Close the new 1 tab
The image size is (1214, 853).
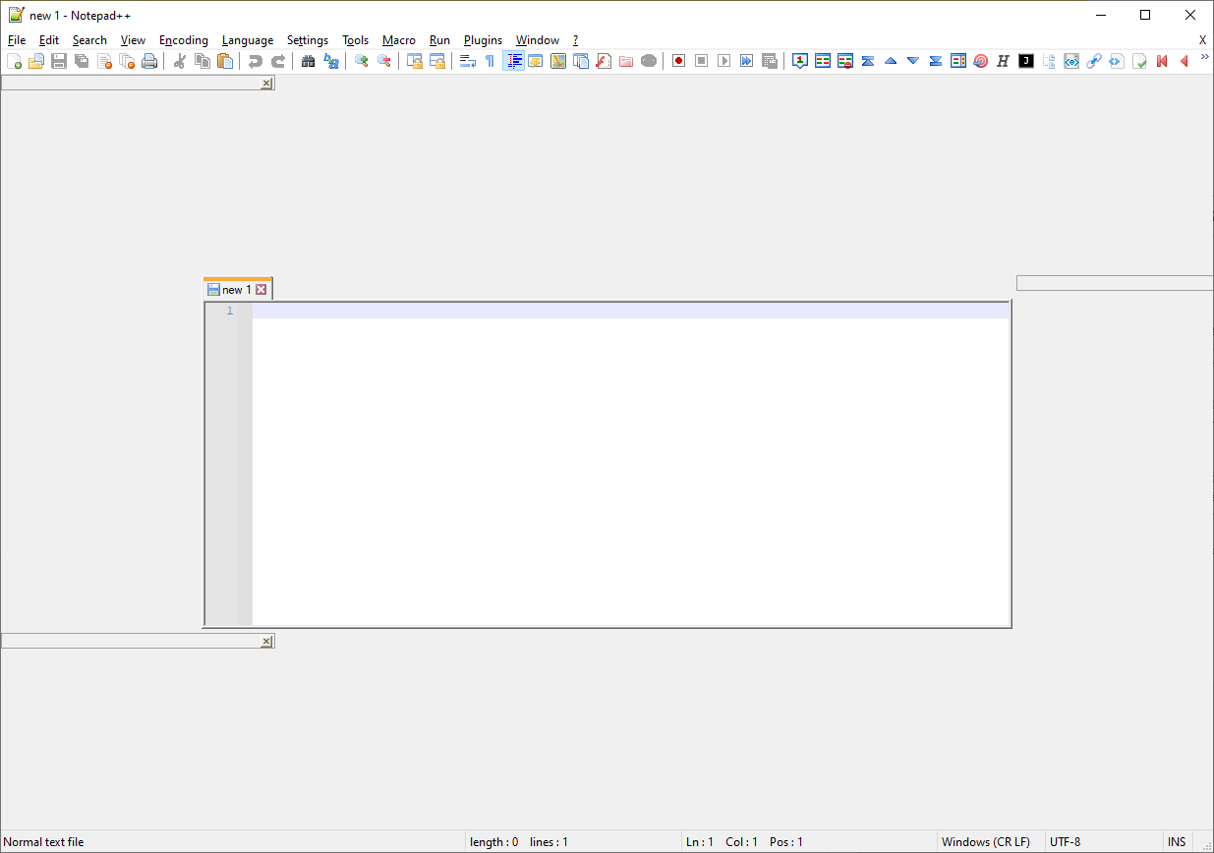(x=261, y=290)
